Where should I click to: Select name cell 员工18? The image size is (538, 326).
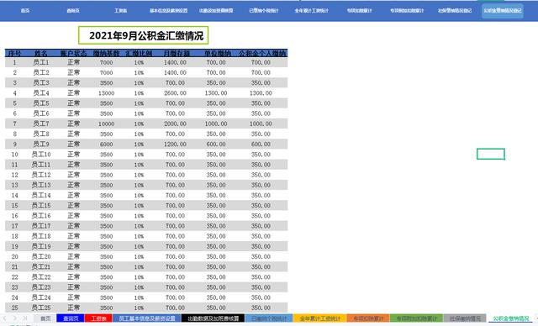(x=41, y=236)
